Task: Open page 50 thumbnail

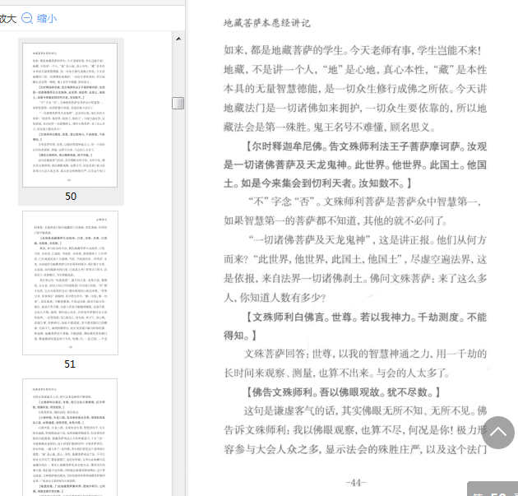Action: pyautogui.click(x=70, y=115)
